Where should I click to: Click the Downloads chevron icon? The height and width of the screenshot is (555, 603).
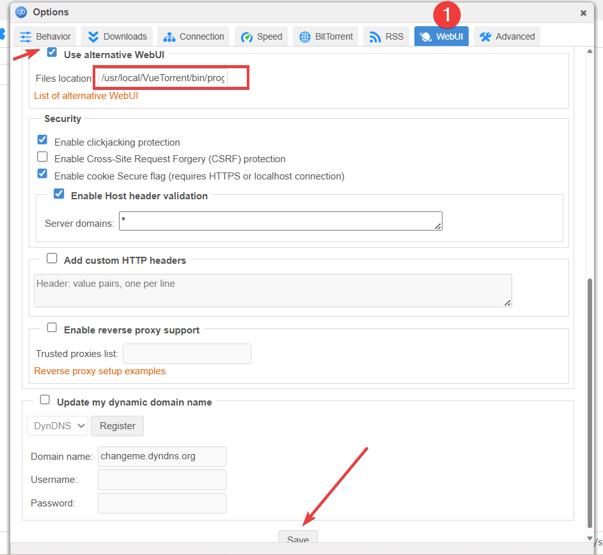click(93, 37)
